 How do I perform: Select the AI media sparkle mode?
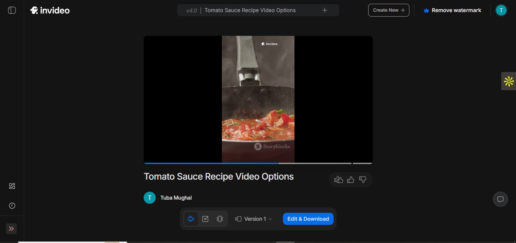[x=205, y=219]
